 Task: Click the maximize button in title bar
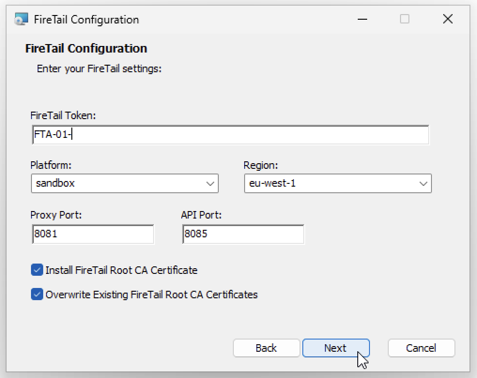click(404, 19)
